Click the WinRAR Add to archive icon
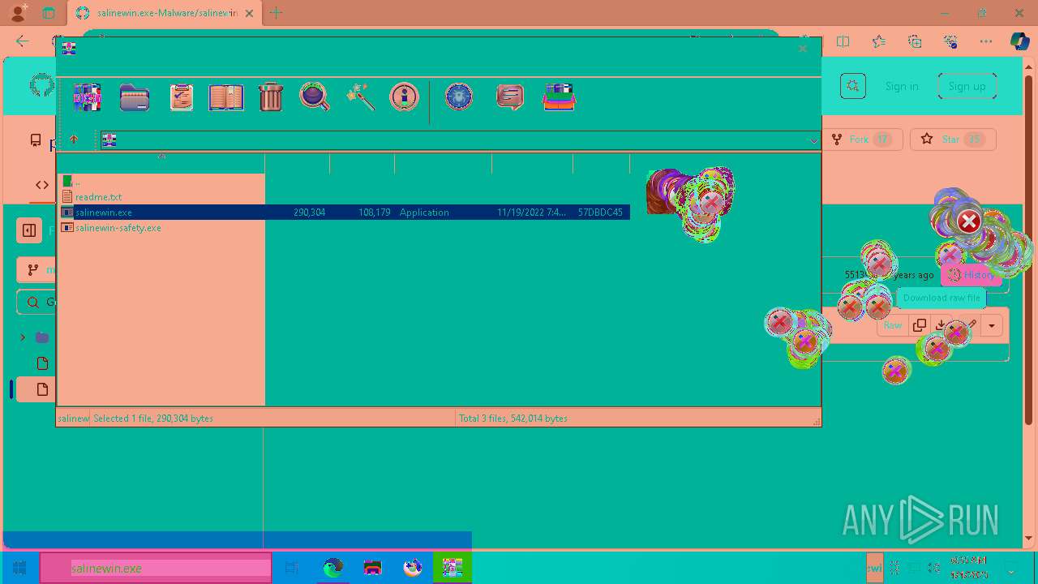Screen dimensions: 1038x584 click(x=87, y=97)
